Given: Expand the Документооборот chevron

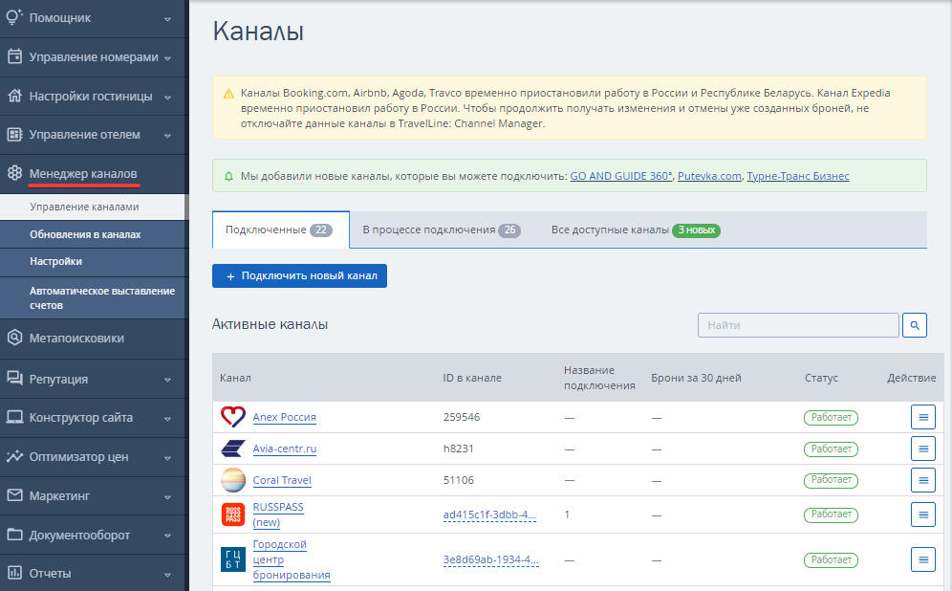Looking at the screenshot, I should [x=167, y=536].
